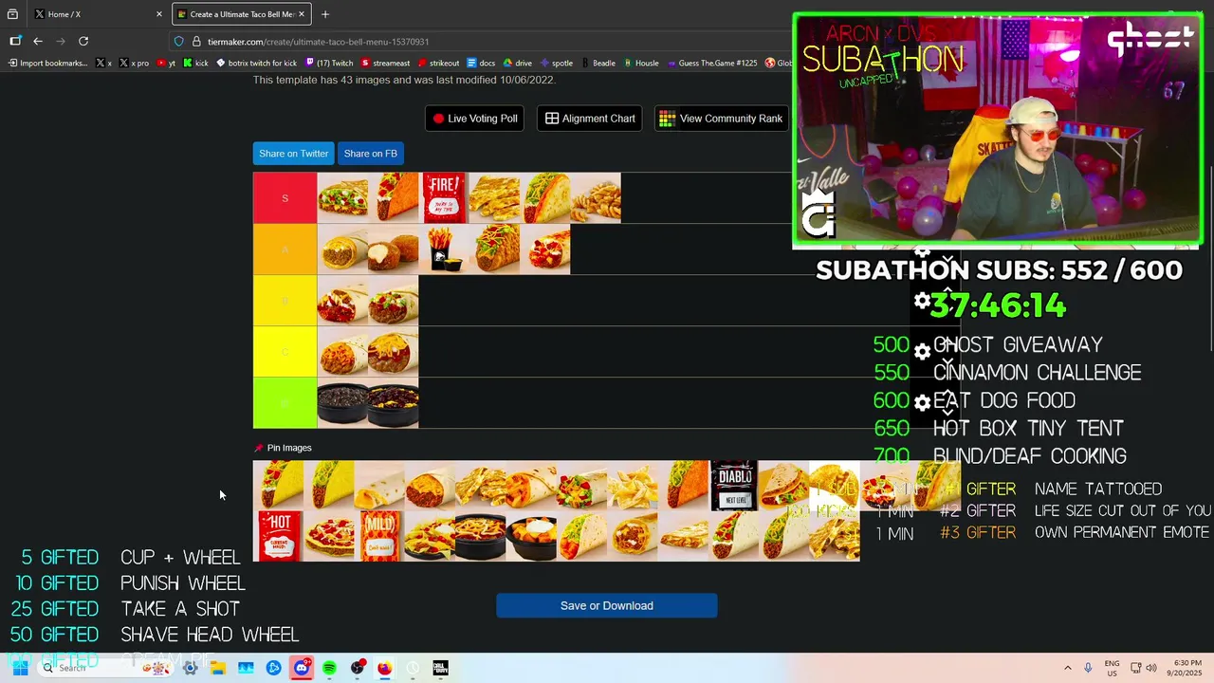Open the (17) Twitch bookmark
The width and height of the screenshot is (1214, 683).
[x=329, y=64]
